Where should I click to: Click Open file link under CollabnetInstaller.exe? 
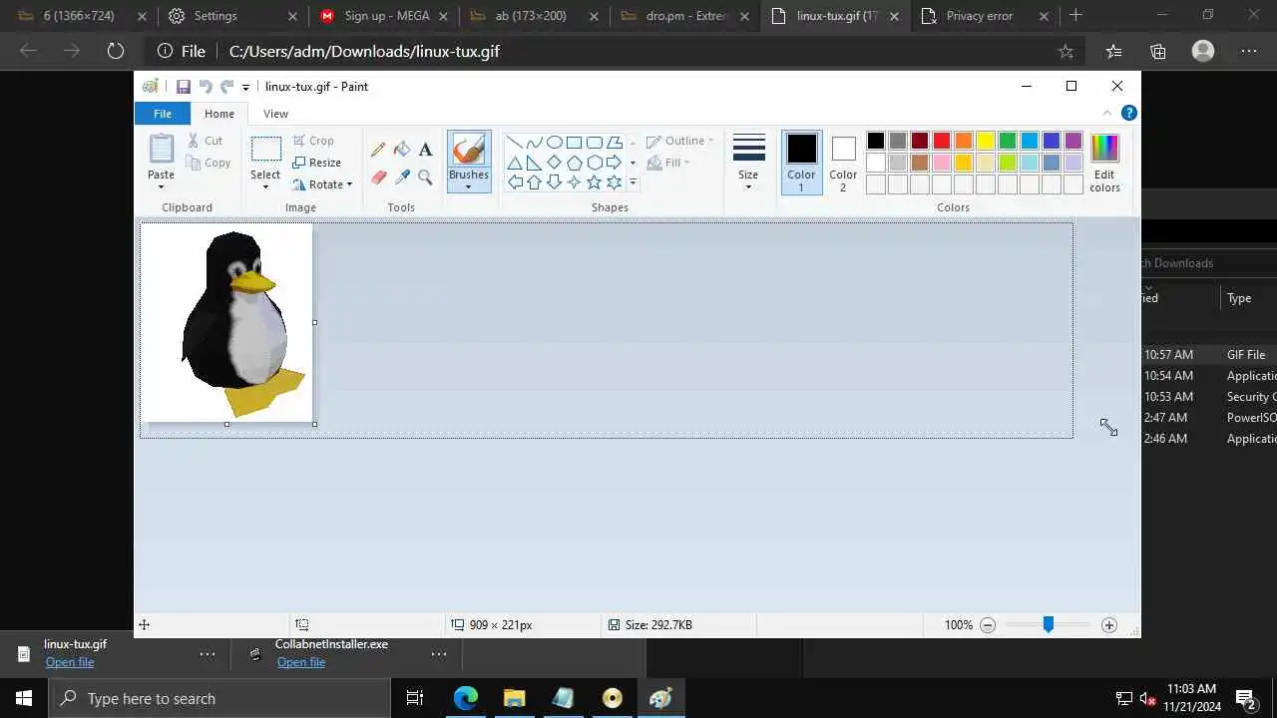[x=301, y=662]
